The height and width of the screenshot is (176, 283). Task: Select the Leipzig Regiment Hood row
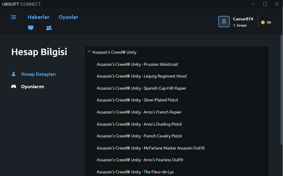pos(180,76)
